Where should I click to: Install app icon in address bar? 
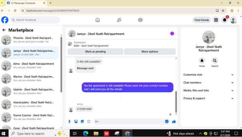pyautogui.click(x=217, y=11)
